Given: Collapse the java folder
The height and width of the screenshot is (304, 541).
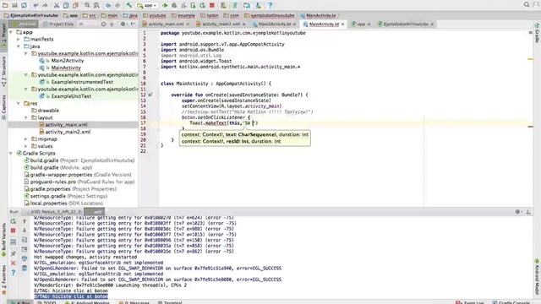Looking at the screenshot, I should 19,46.
